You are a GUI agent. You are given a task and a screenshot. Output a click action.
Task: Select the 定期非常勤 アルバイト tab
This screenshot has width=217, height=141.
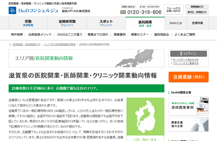[67, 23]
